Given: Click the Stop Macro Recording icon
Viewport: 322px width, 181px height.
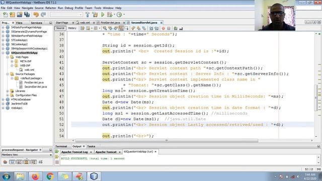Looking at the screenshot, I should point(169,28).
